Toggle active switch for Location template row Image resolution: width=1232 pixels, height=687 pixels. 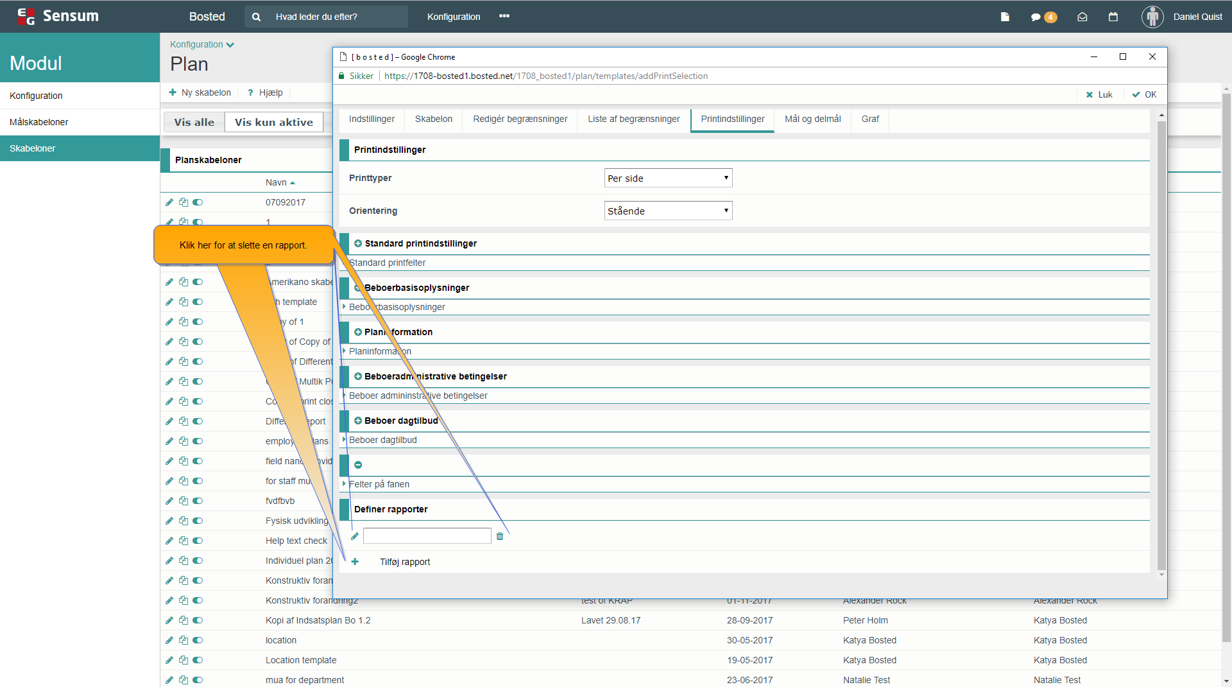pyautogui.click(x=198, y=660)
